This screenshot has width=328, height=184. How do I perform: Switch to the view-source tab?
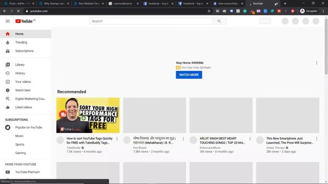228,4
